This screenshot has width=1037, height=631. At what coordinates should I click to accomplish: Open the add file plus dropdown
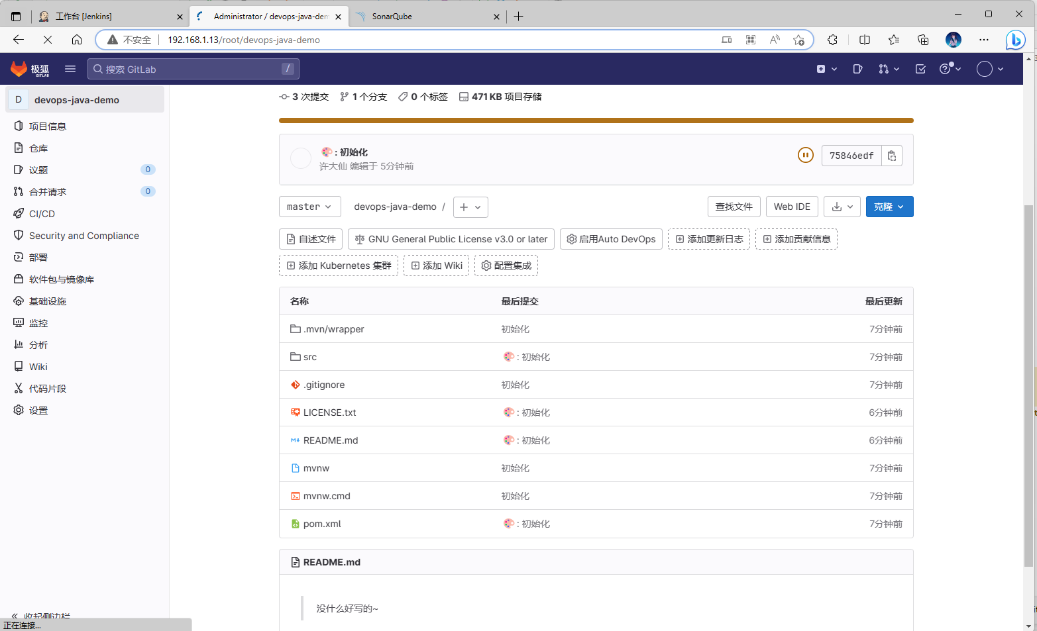470,207
